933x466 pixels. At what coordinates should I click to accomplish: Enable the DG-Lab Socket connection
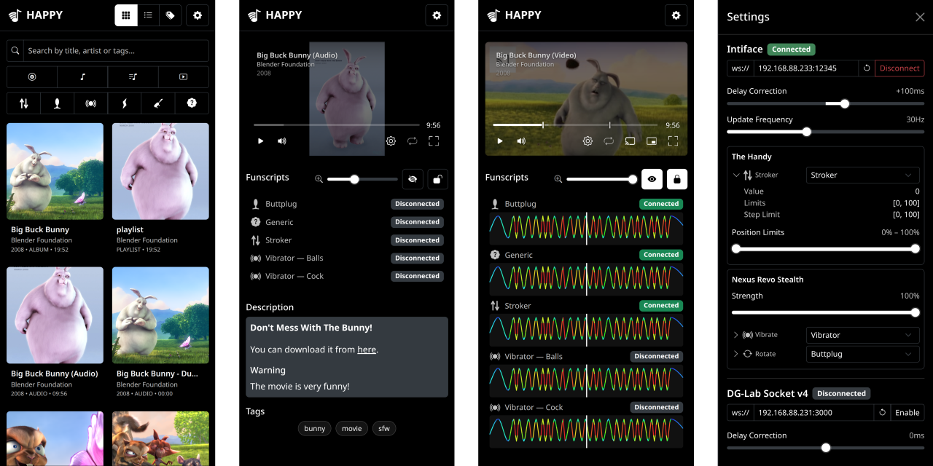[x=907, y=413]
